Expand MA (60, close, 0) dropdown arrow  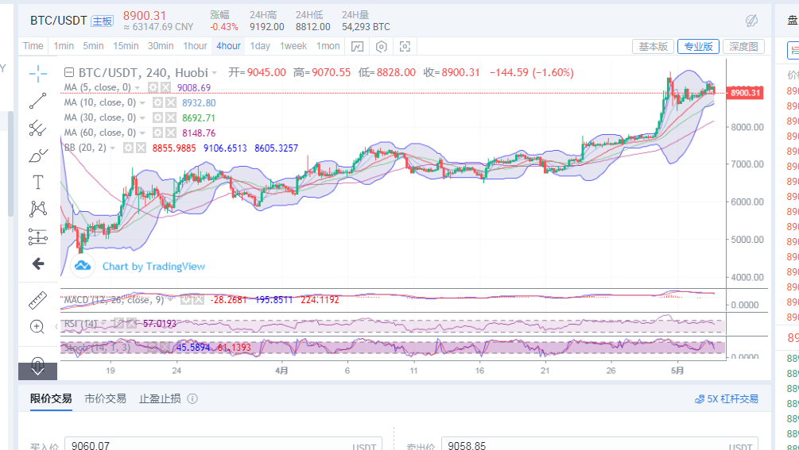pyautogui.click(x=142, y=133)
